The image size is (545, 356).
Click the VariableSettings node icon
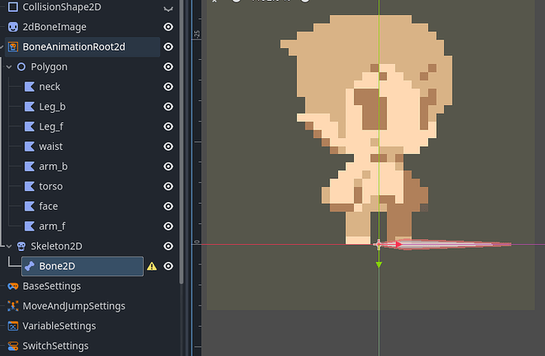coord(13,326)
